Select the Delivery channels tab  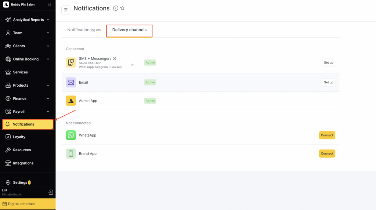129,30
